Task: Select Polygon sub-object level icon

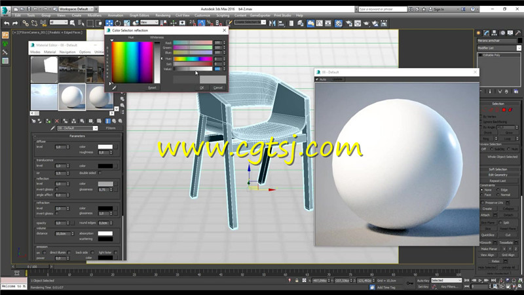Action: 504,109
